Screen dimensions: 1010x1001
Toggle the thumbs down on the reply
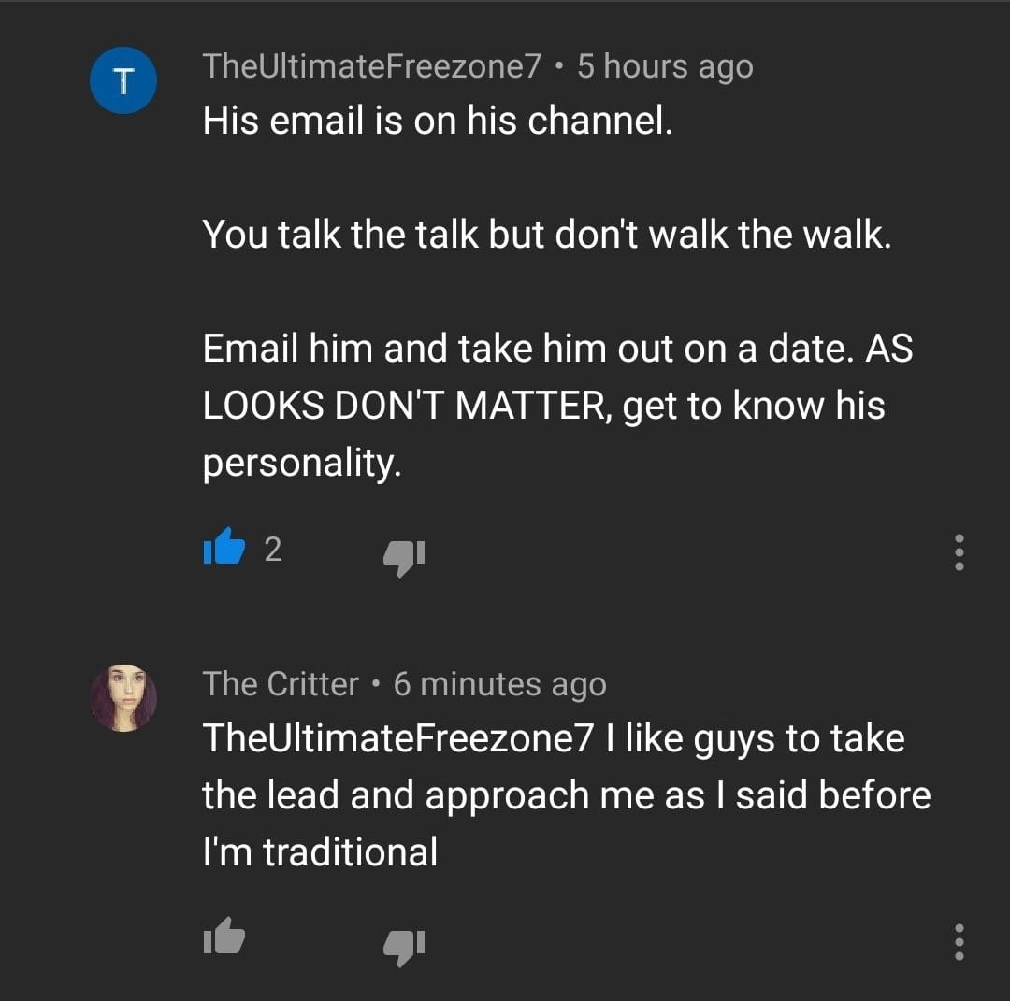[404, 944]
